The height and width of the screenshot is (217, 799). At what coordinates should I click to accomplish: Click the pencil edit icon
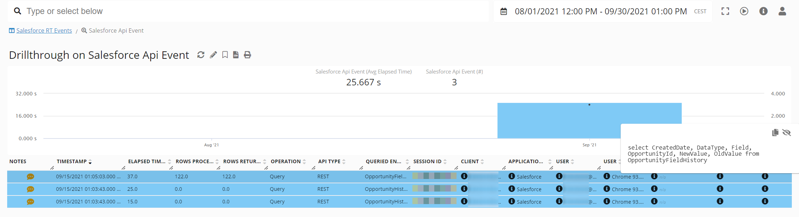(x=213, y=55)
